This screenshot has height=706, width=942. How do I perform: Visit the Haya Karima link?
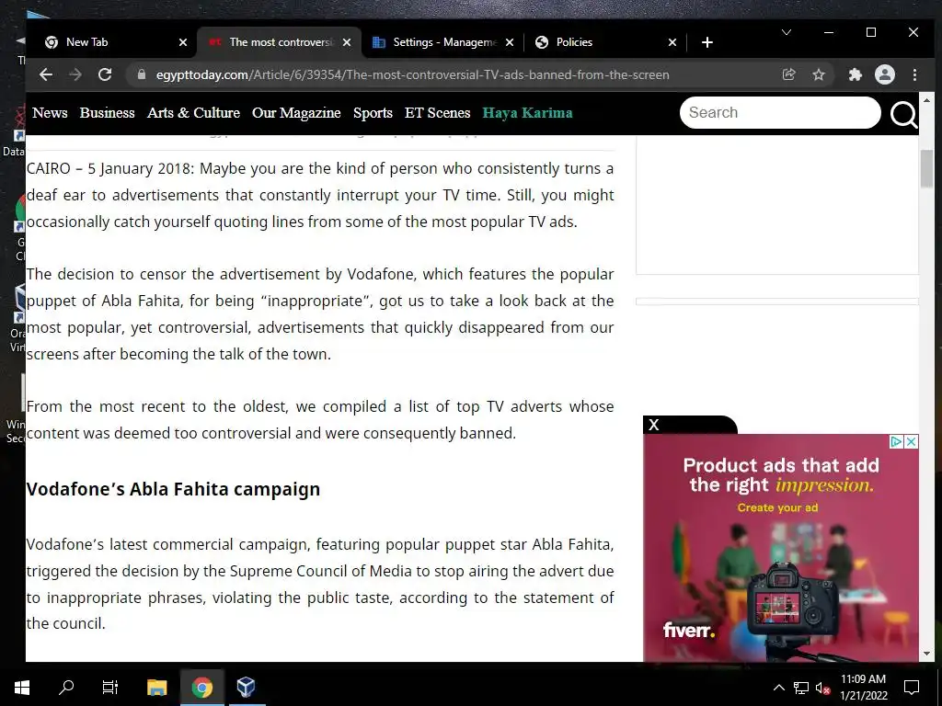click(527, 113)
